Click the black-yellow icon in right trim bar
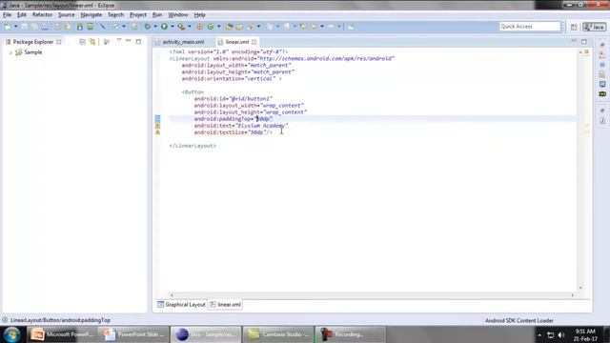The height and width of the screenshot is (343, 610). coord(602,93)
